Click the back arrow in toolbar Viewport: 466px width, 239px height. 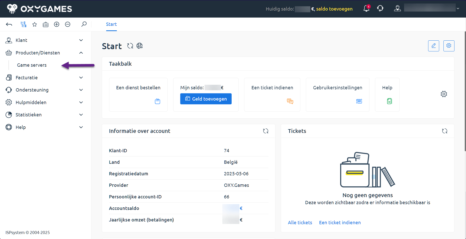(9, 24)
